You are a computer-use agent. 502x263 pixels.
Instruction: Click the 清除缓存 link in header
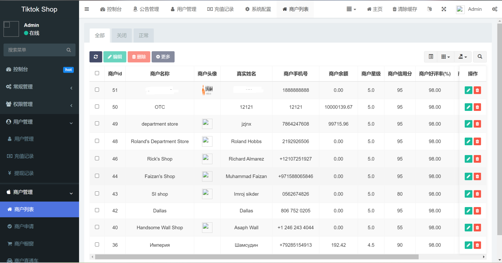pyautogui.click(x=405, y=9)
